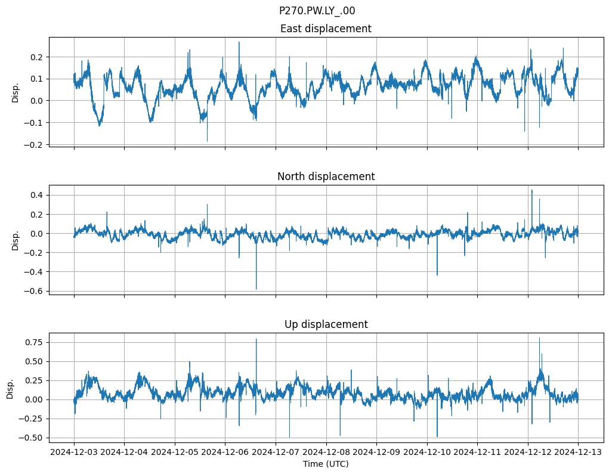Image resolution: width=609 pixels, height=474 pixels.
Task: Pick the 2024-12-10 date tick label
Action: 427,453
